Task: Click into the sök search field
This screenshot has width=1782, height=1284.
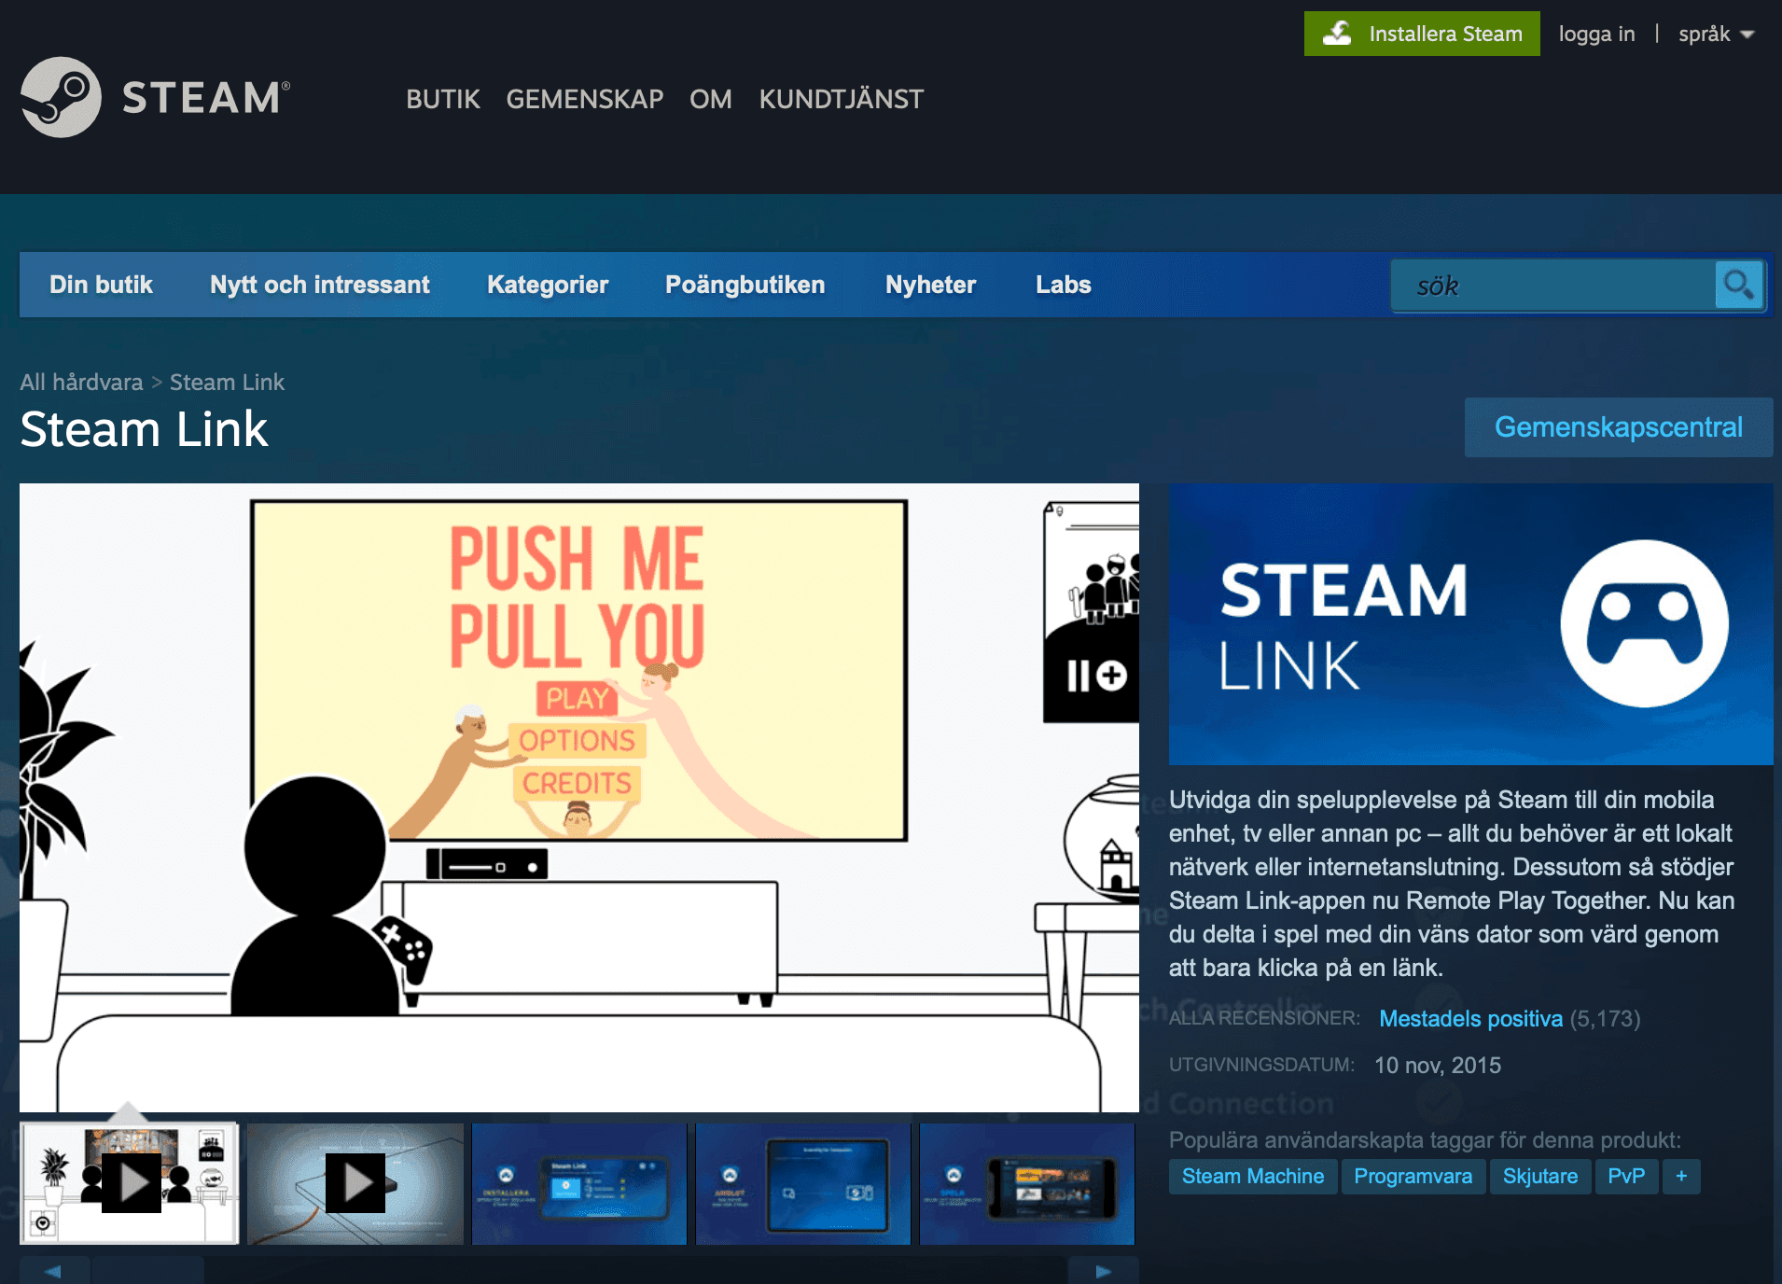Action: [1552, 286]
